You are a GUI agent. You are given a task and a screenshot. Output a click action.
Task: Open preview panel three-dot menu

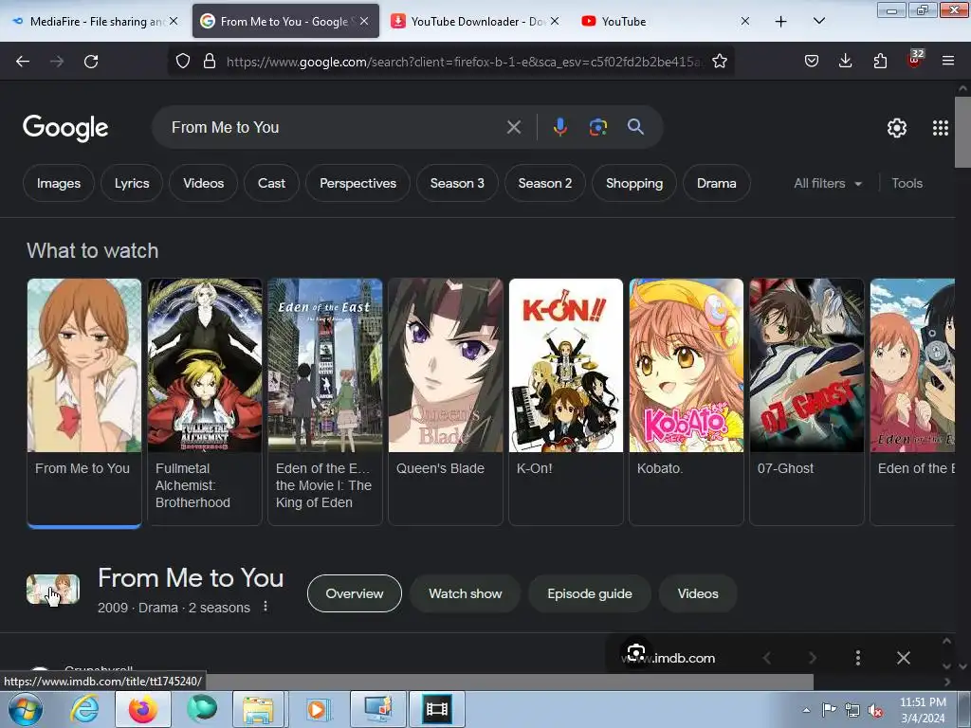click(857, 658)
